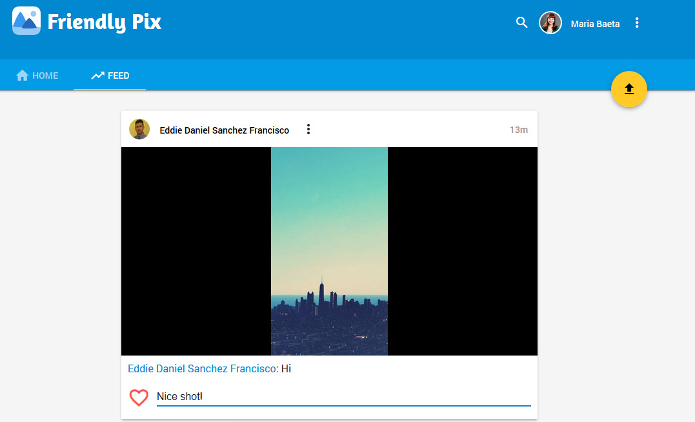
Task: Select the FEED tab
Action: [110, 75]
